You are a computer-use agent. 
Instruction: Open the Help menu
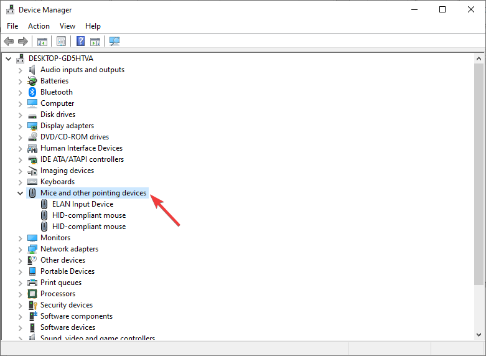click(93, 26)
